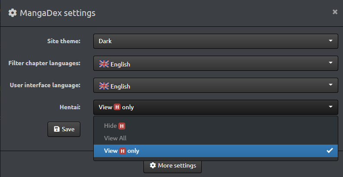The image size is (343, 177).
Task: Click the floppy disk icon on Save
Action: point(57,129)
